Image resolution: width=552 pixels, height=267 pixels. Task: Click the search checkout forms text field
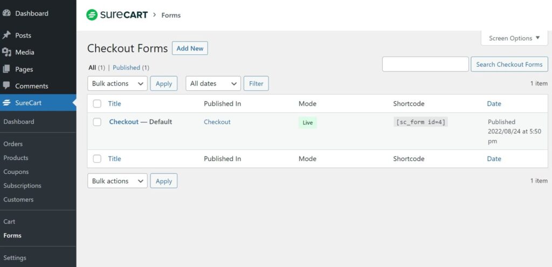(x=425, y=64)
